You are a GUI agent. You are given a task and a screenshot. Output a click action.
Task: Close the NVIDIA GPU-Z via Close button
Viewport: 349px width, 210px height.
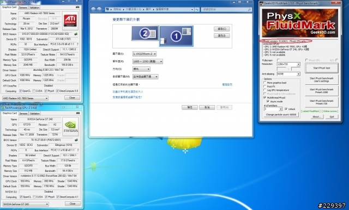point(73,203)
